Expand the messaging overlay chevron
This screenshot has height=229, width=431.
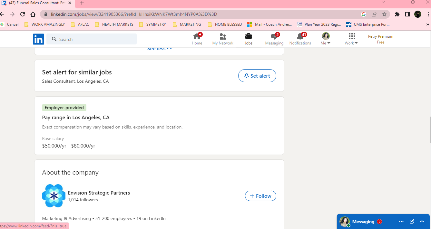[x=422, y=222]
